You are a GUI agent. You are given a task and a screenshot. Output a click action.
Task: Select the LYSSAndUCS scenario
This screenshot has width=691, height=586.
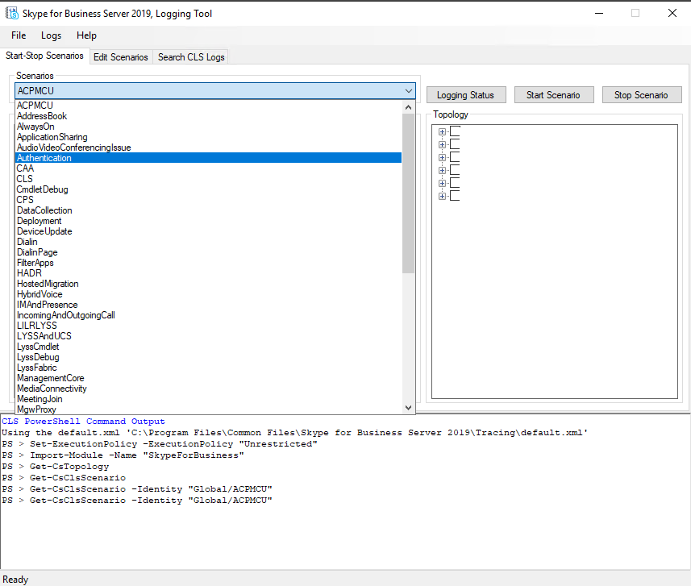[209, 336]
